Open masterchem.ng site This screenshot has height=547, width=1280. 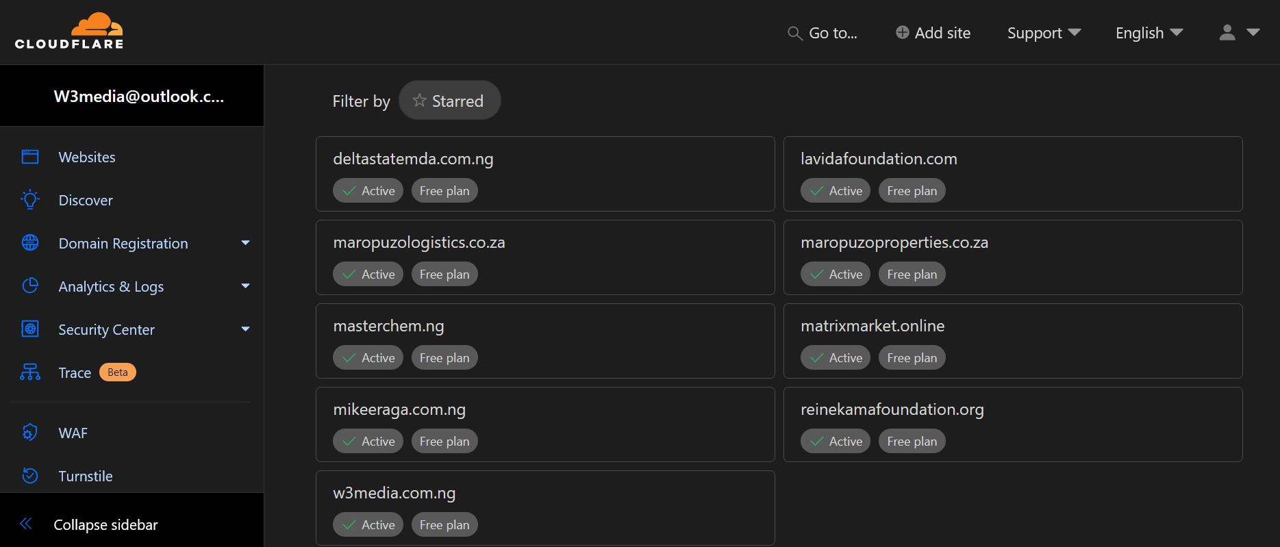coord(388,326)
